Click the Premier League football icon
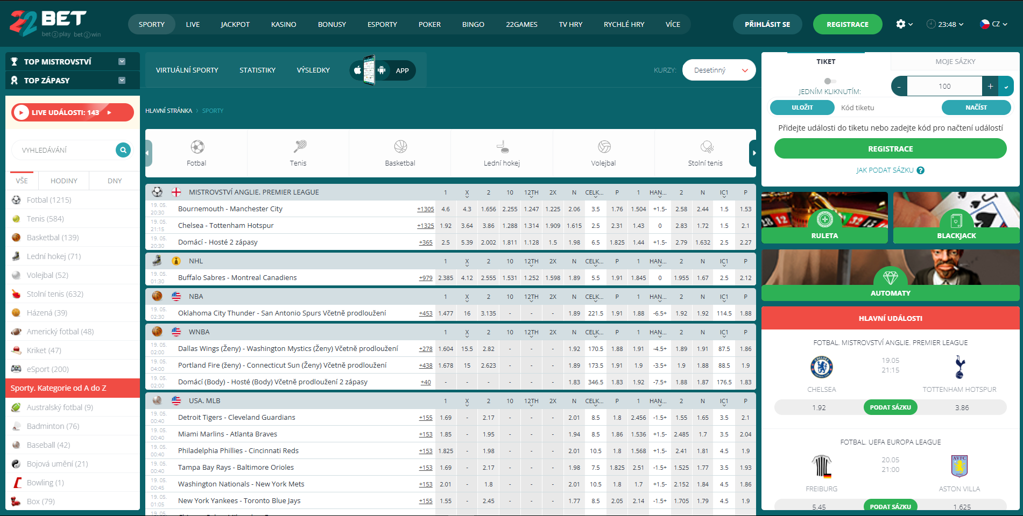This screenshot has width=1023, height=516. tap(157, 192)
